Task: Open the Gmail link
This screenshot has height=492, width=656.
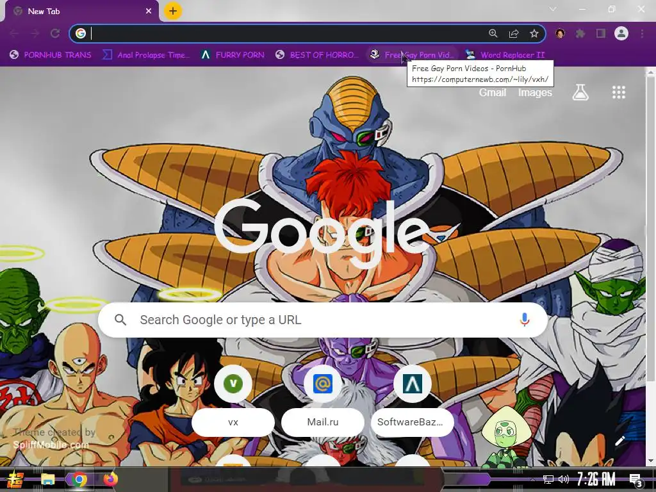Action: [x=493, y=92]
